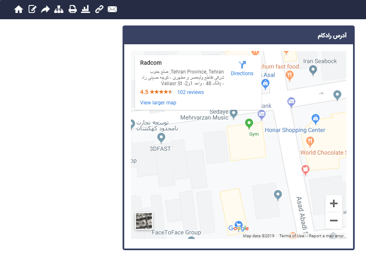Open the email envelope icon
This screenshot has height=269, width=366.
coord(112,9)
